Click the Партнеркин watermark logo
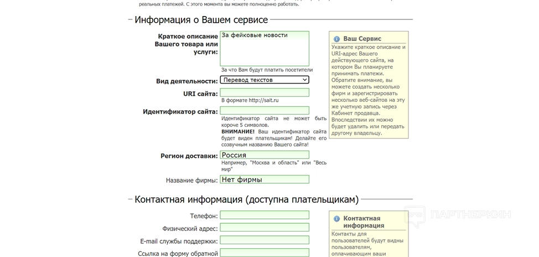Viewport: 539px width, 257px height. pyautogui.click(x=457, y=215)
